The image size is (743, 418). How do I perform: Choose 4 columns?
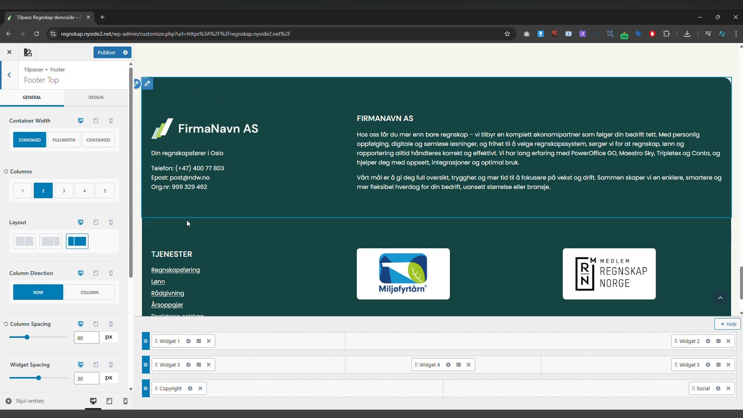click(x=85, y=190)
